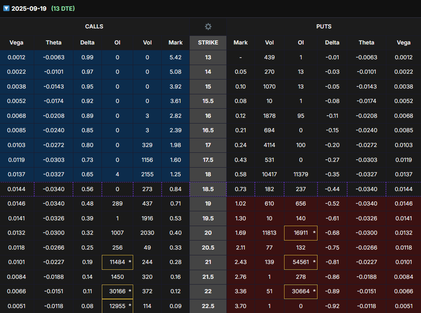Click the calls Vega column header
Image resolution: width=421 pixels, height=313 pixels.
[16, 42]
